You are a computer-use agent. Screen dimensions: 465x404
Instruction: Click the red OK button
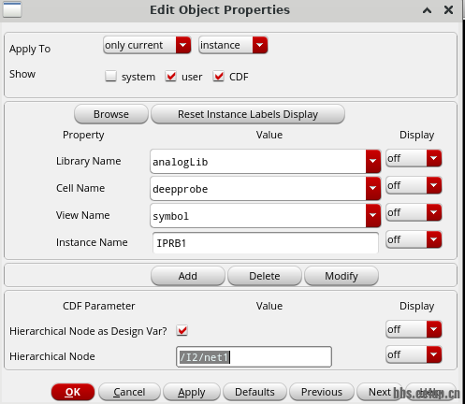[x=73, y=392]
